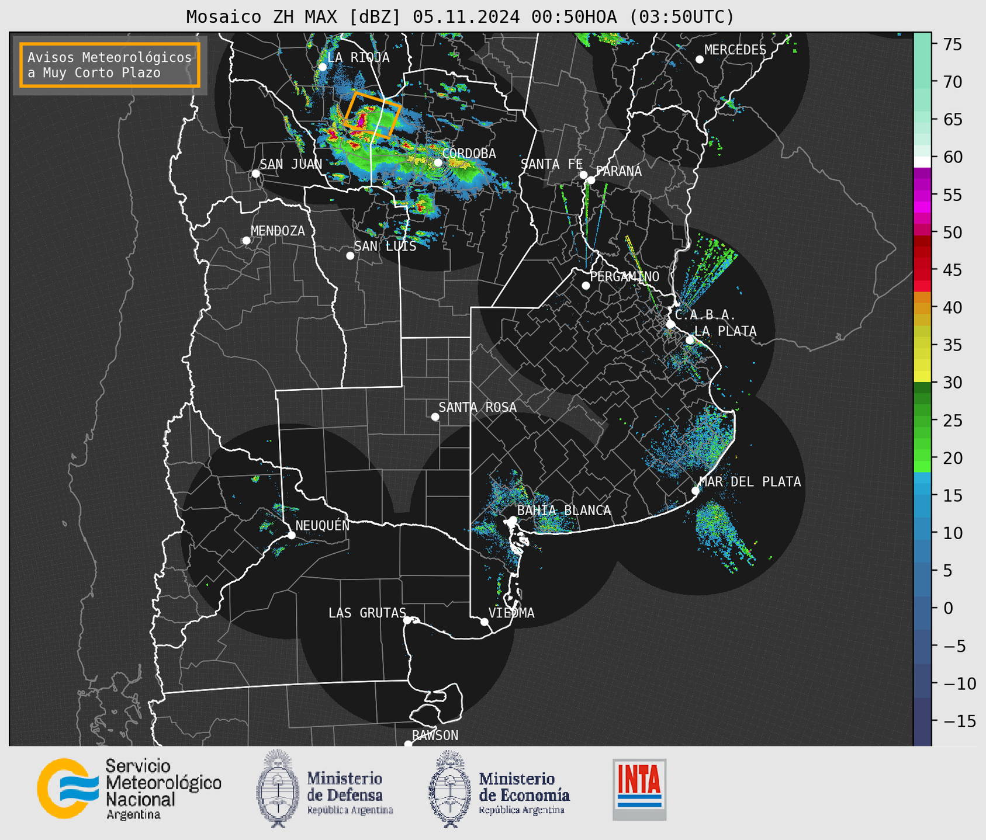Click the PARANA city marker
This screenshot has height=840, width=986.
point(591,180)
